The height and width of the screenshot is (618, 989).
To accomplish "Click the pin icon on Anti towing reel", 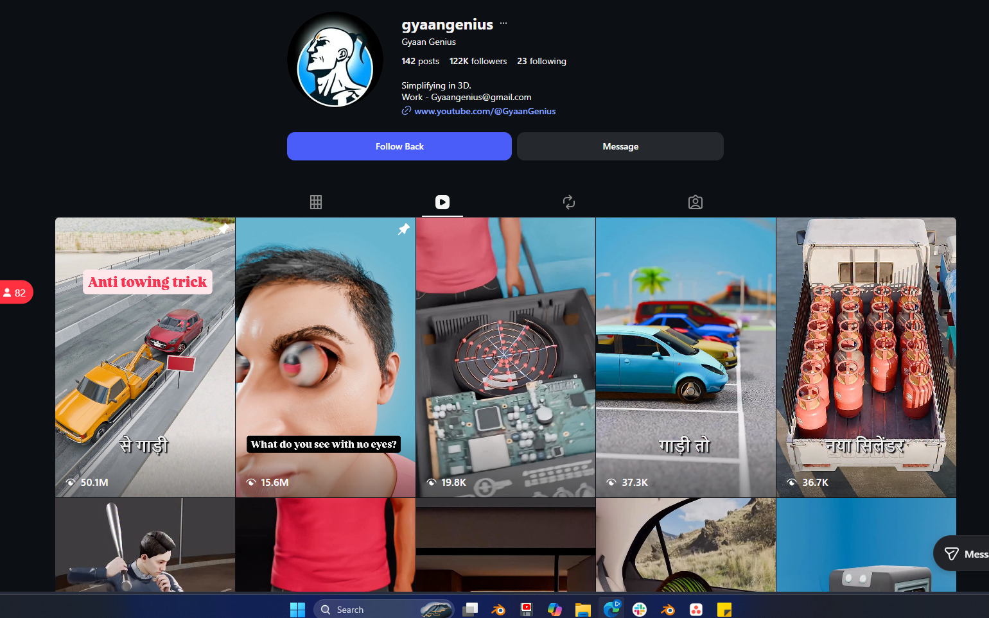I will coord(223,228).
